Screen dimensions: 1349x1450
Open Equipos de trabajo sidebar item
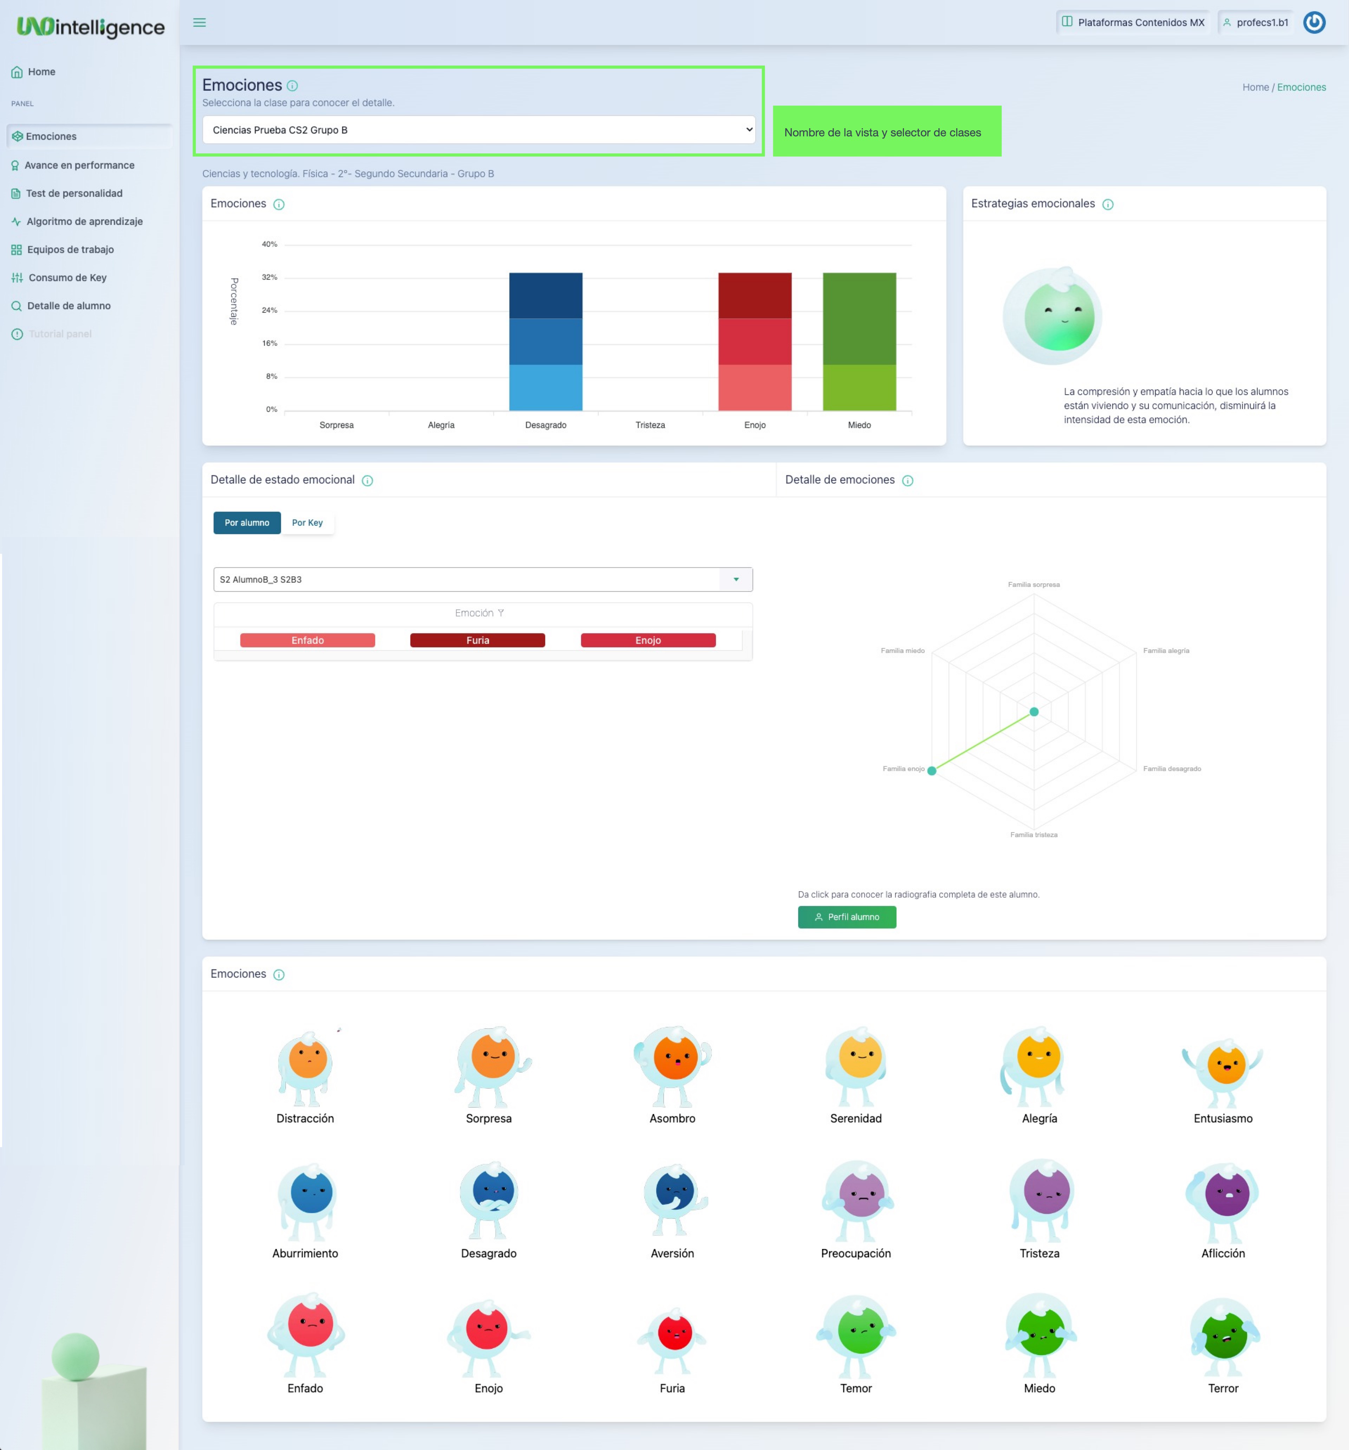tap(70, 250)
